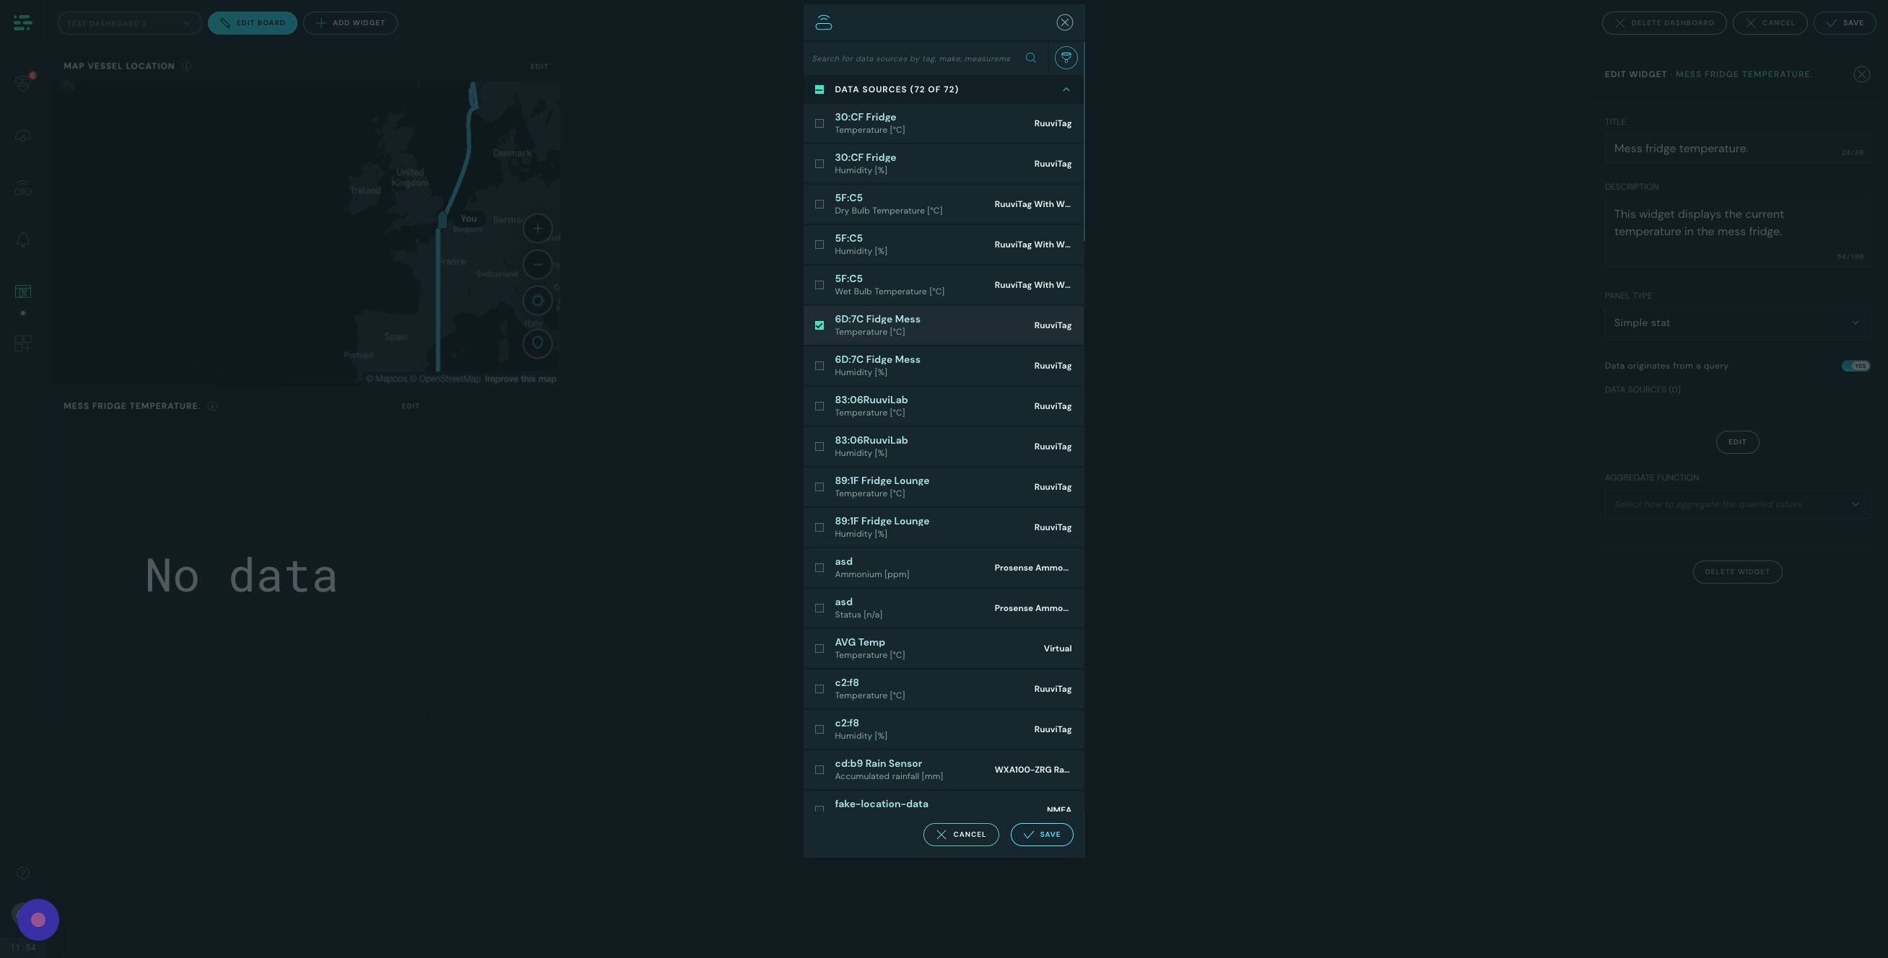Screen dimensions: 1888x958
Task: Open the Test Dashboard 2 selector
Action: coord(129,22)
